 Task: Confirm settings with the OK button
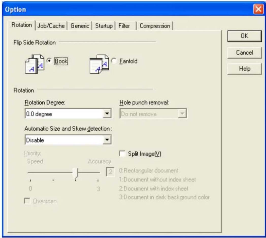tap(244, 36)
